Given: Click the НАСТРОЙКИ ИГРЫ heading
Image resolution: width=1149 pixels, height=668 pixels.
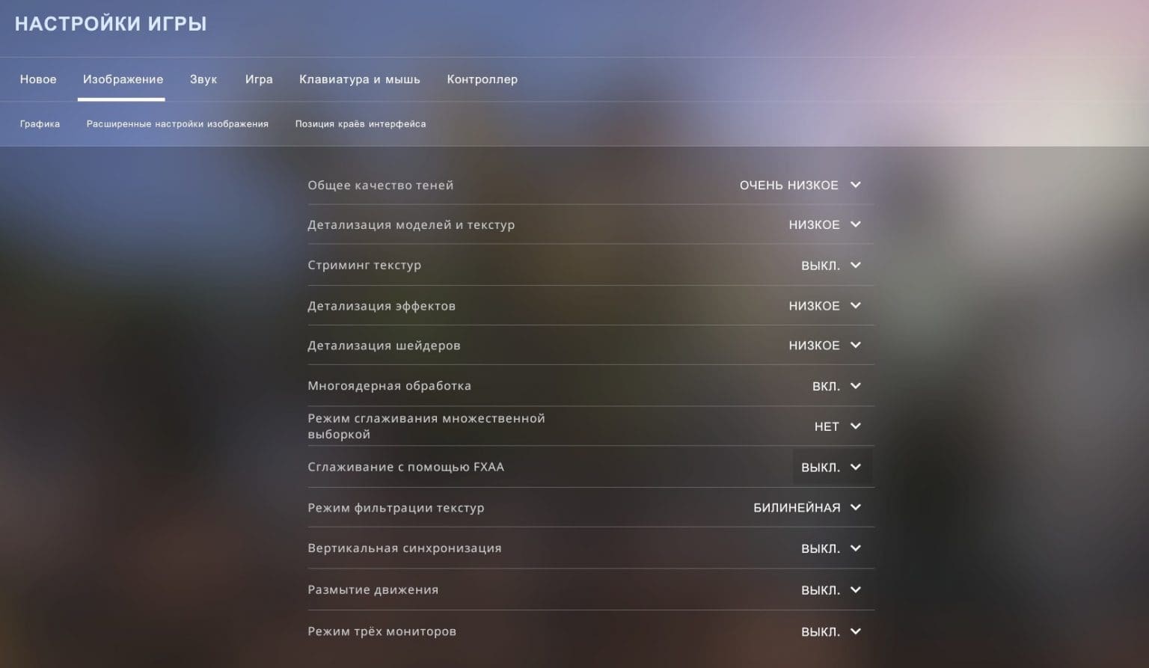Looking at the screenshot, I should 111,24.
